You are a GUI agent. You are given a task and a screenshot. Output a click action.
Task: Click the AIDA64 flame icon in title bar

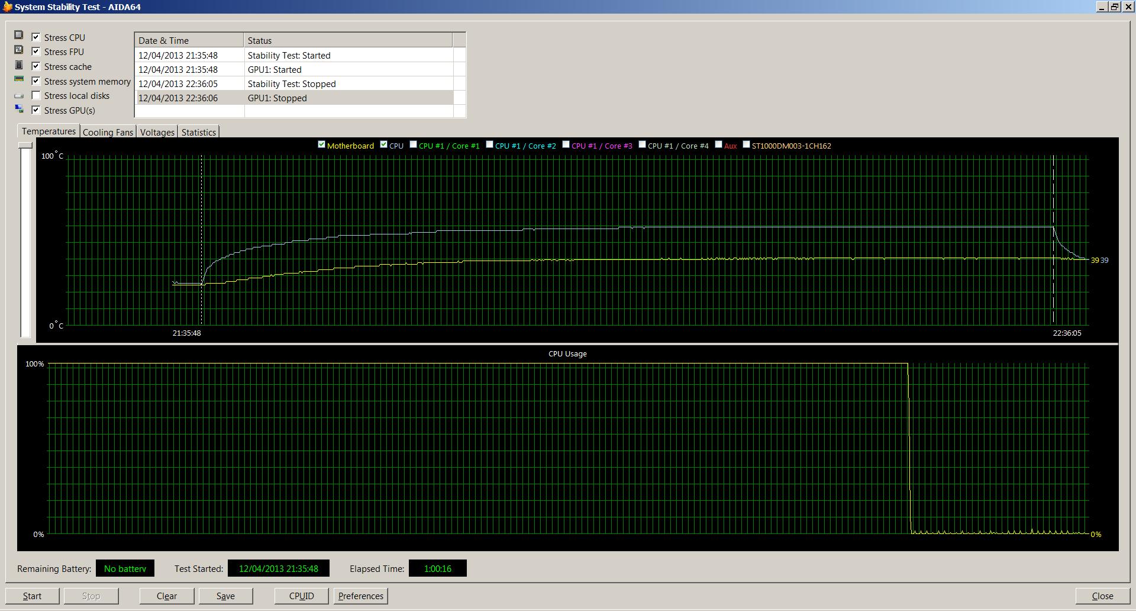pyautogui.click(x=7, y=7)
